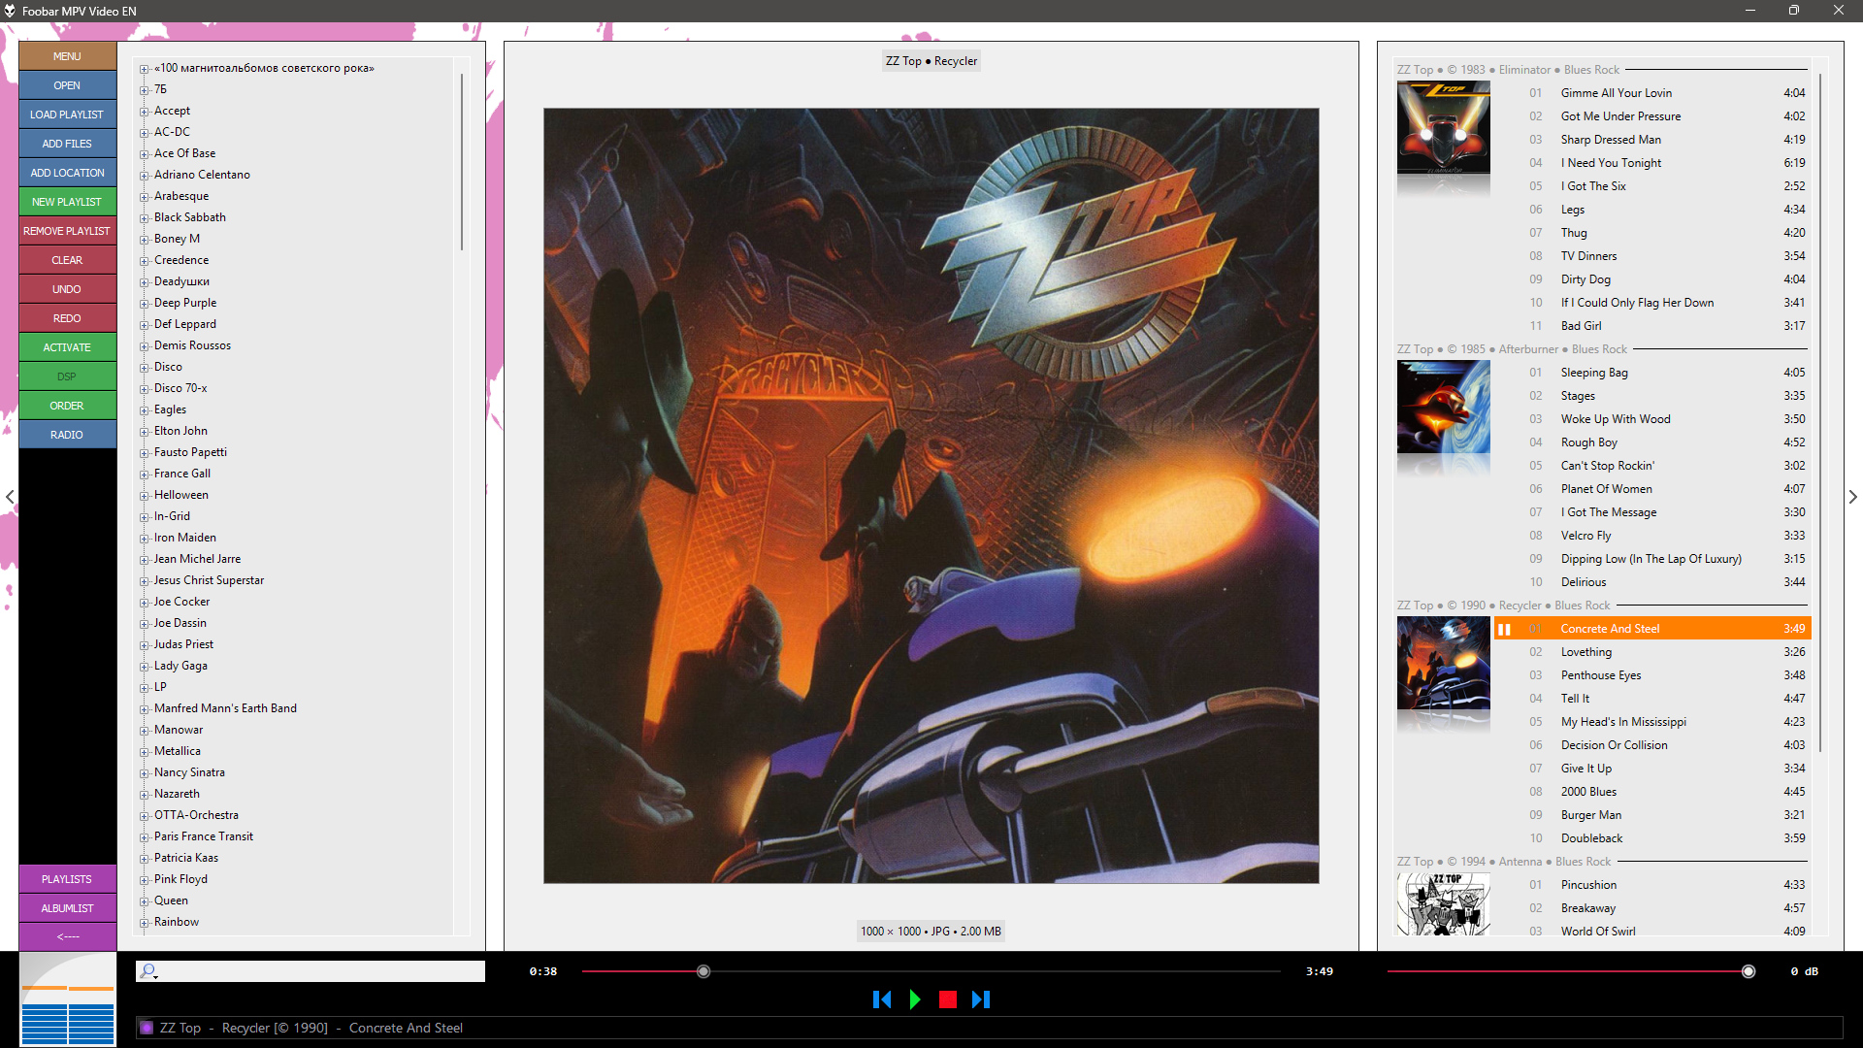Expand the Metallica tree node
1863x1048 pixels.
tap(144, 752)
